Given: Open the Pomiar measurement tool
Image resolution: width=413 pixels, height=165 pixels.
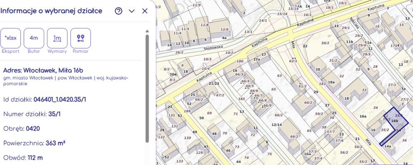Looking at the screenshot, I should point(81,38).
